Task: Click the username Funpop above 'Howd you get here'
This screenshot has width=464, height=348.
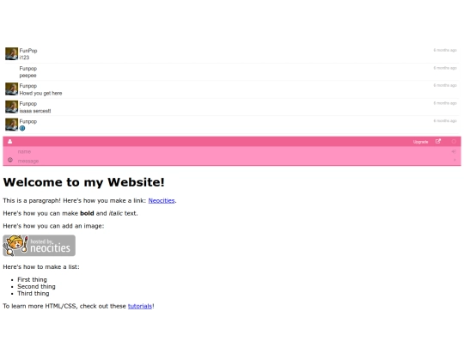Action: tap(28, 86)
